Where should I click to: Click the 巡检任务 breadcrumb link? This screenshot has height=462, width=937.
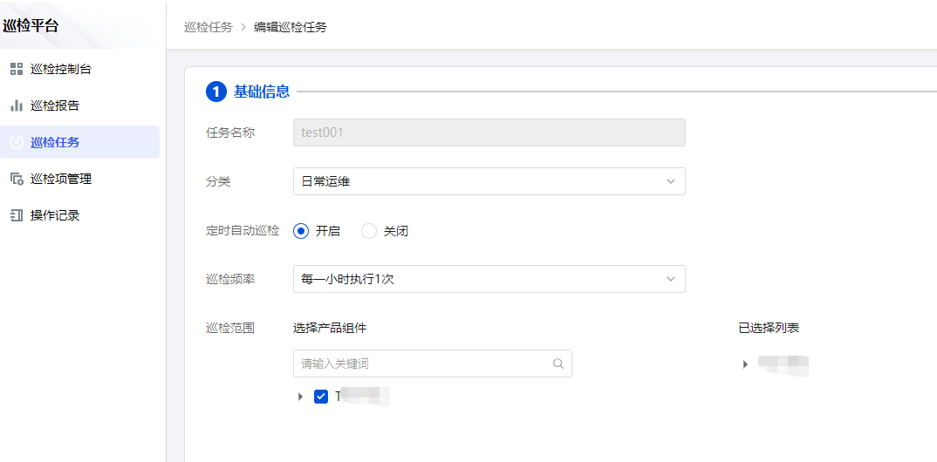(x=209, y=27)
